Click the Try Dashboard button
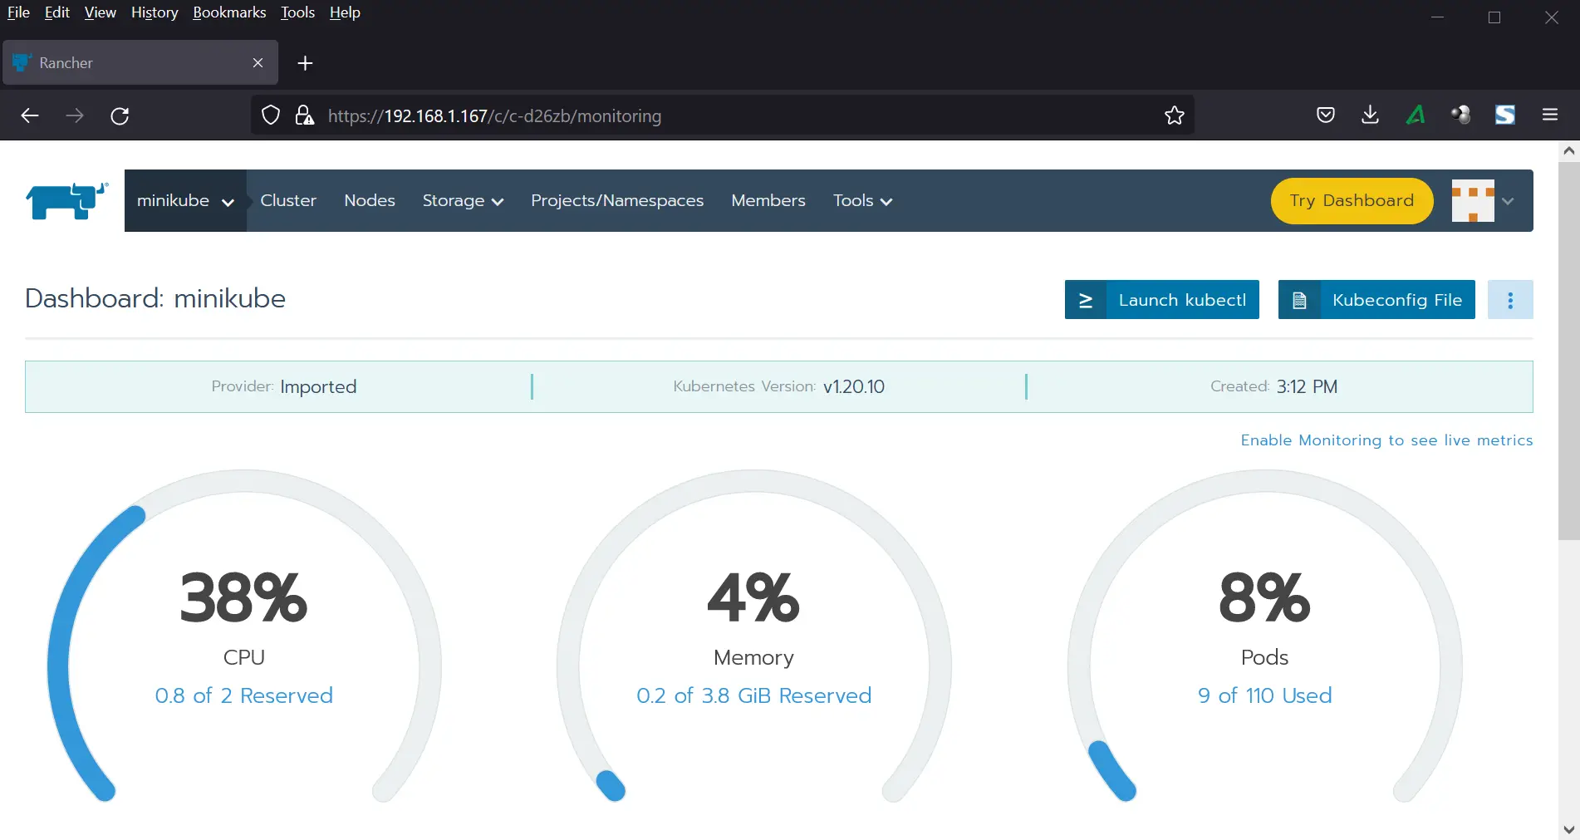1580x840 pixels. point(1352,201)
